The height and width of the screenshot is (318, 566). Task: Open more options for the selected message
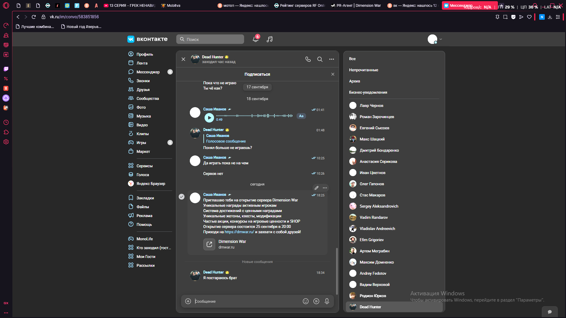tap(325, 188)
